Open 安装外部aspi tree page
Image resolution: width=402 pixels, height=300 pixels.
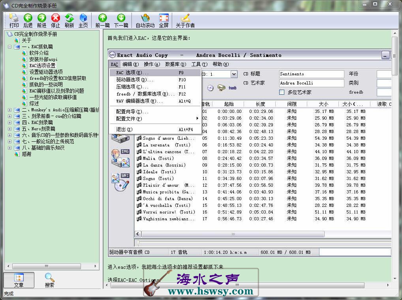[43, 60]
